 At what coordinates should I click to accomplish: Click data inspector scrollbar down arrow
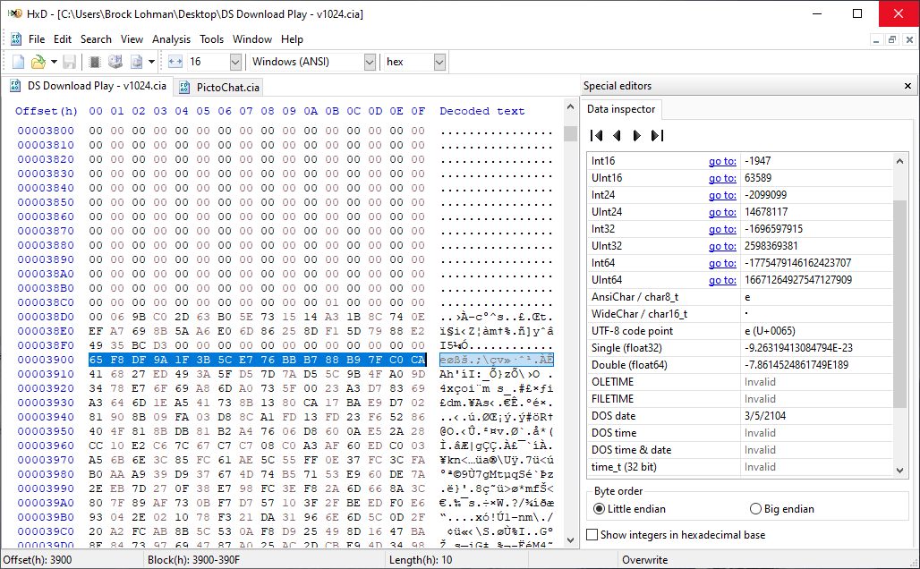[x=900, y=470]
